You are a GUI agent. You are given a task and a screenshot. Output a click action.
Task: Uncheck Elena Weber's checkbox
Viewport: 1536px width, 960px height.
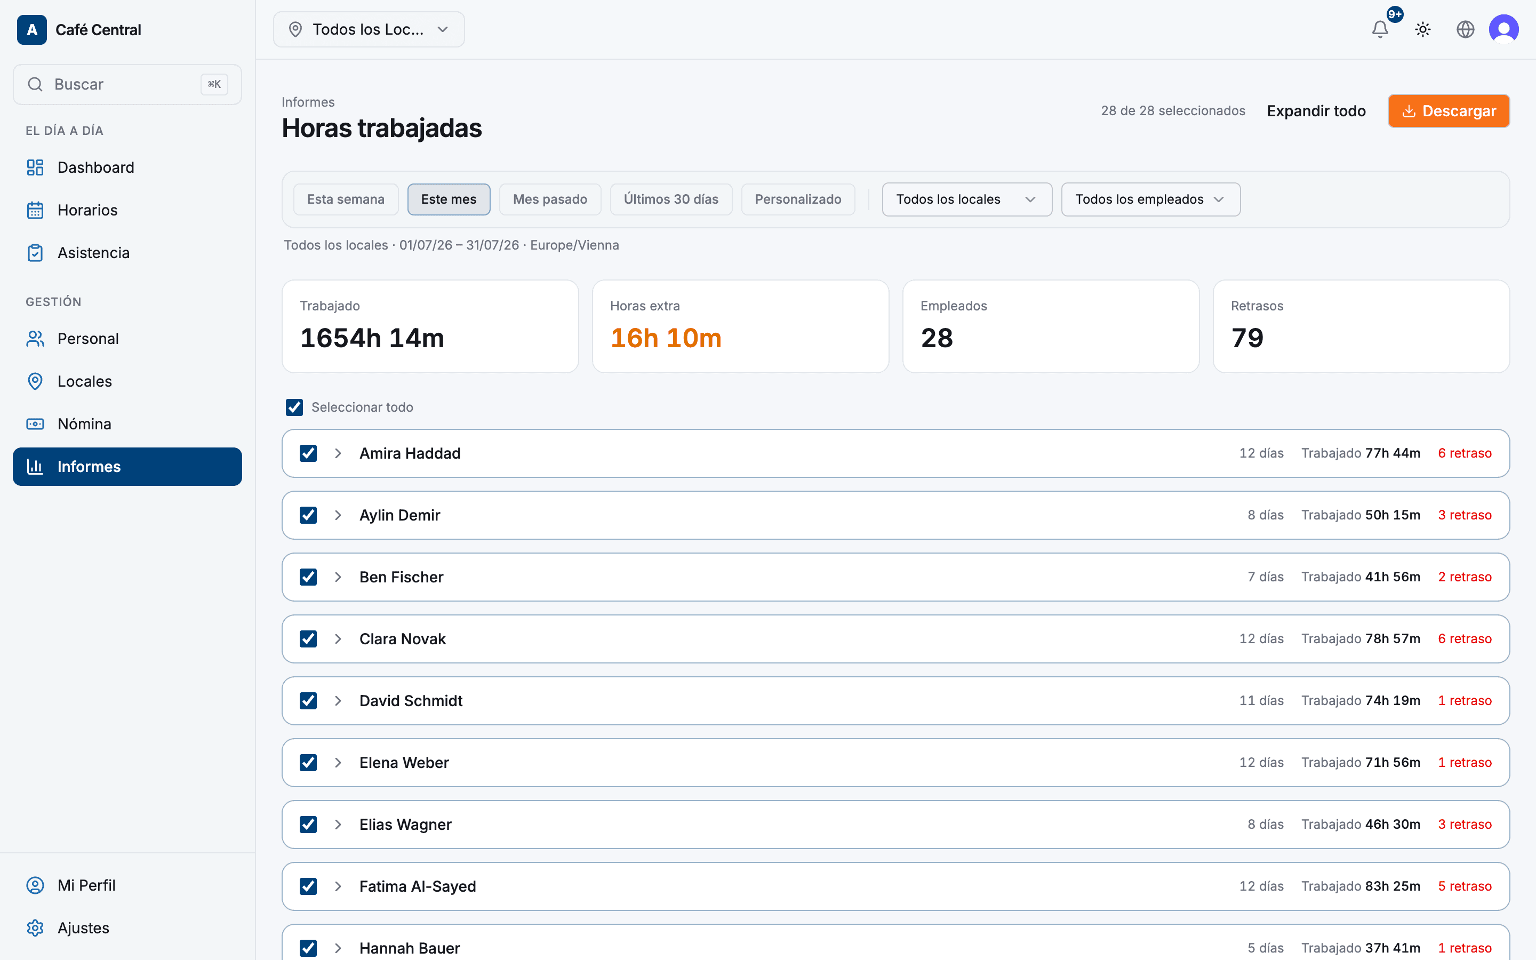pyautogui.click(x=308, y=763)
